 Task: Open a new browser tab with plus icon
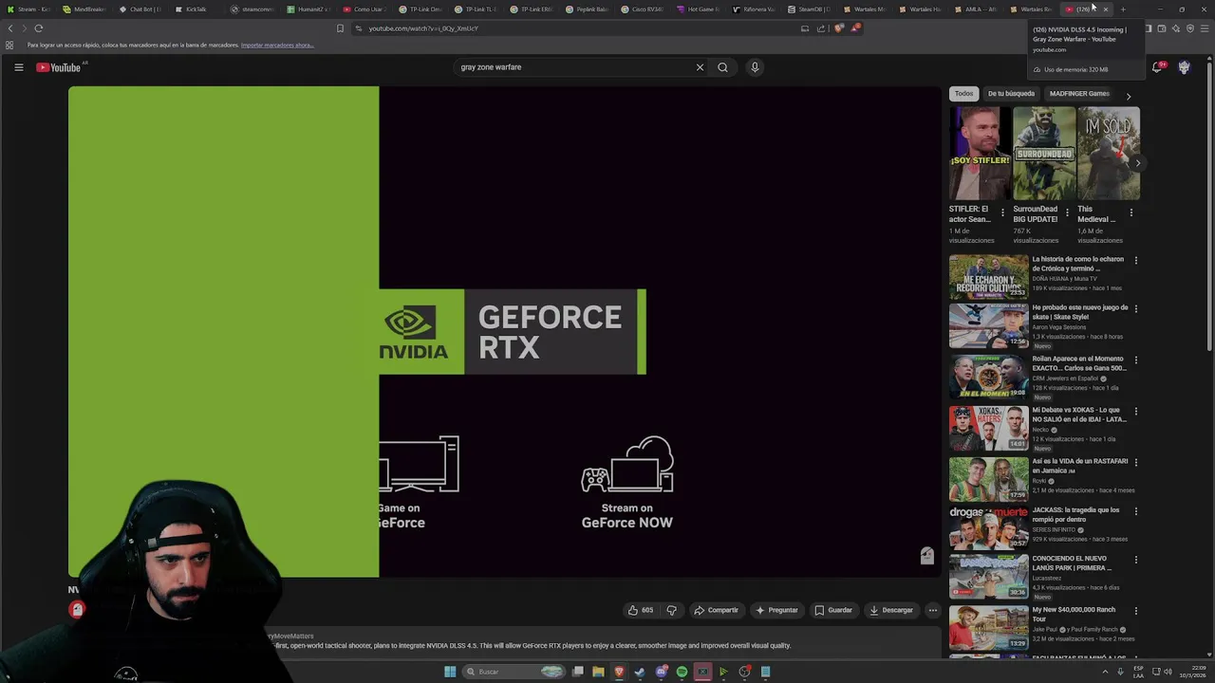(1123, 9)
